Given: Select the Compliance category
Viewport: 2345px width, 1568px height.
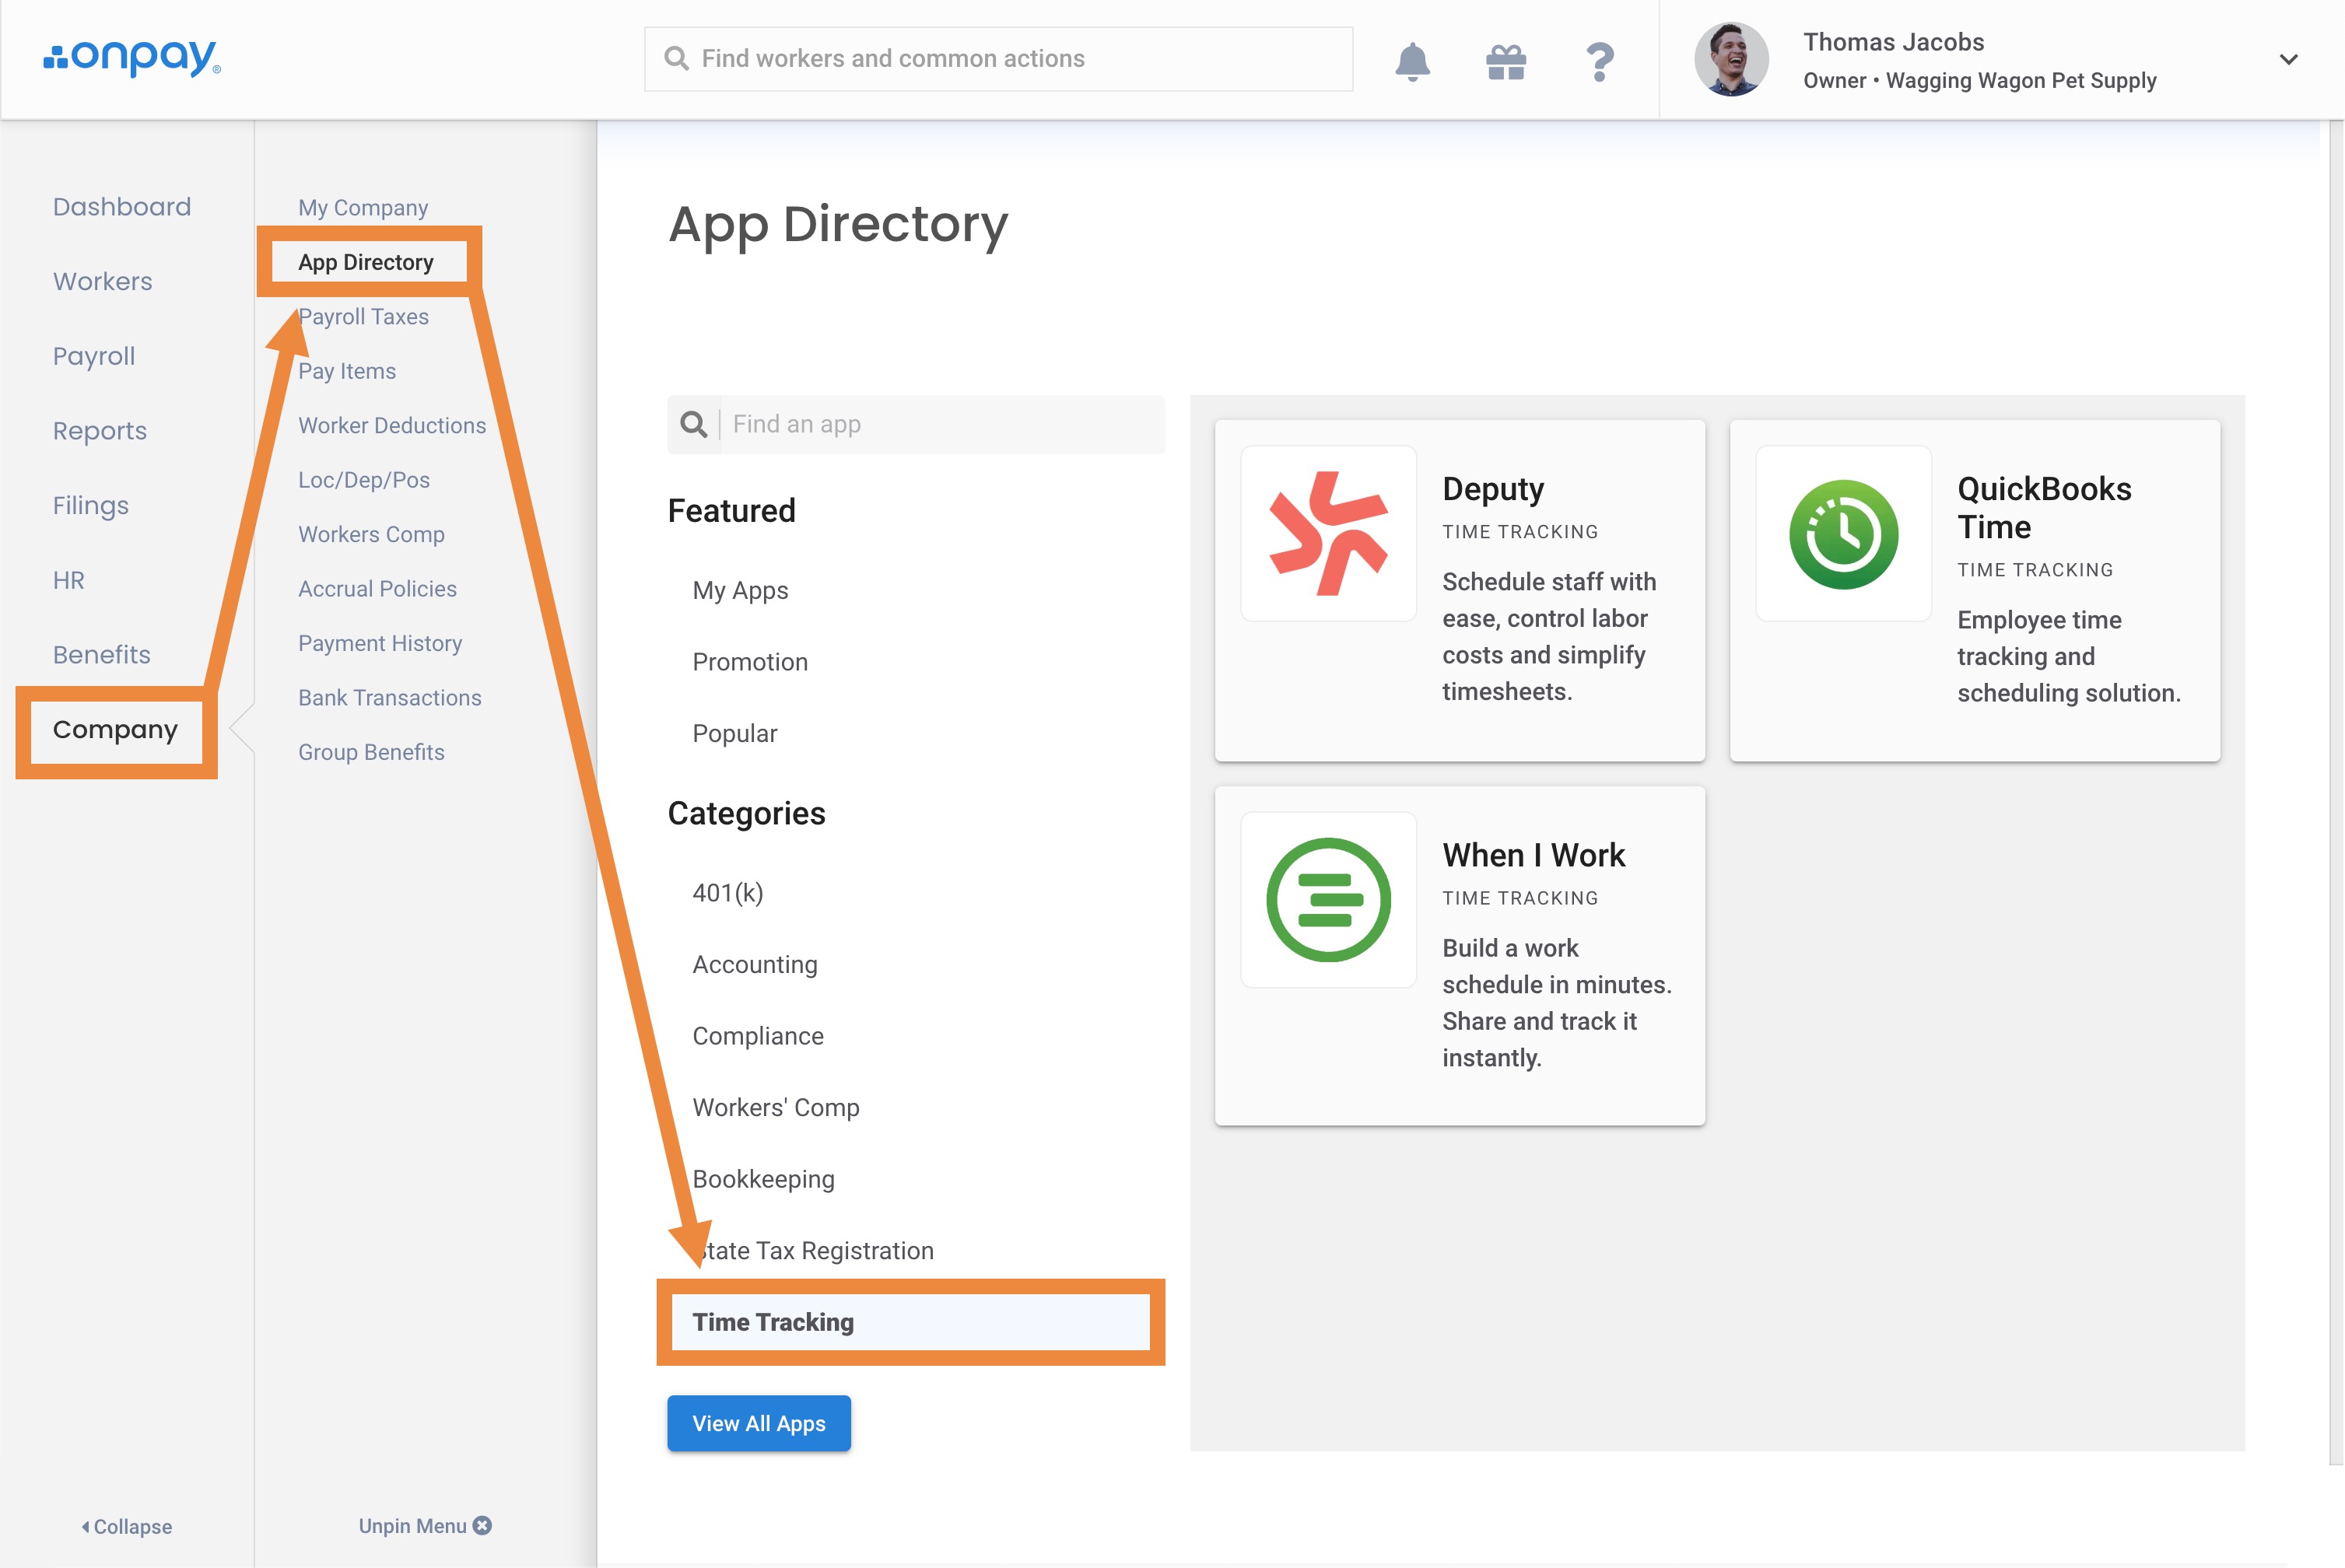Looking at the screenshot, I should 757,1036.
